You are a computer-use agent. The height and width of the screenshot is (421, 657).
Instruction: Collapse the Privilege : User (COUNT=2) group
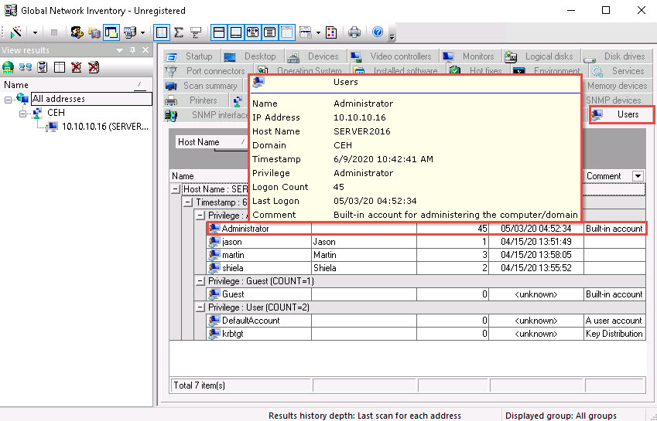pos(200,307)
